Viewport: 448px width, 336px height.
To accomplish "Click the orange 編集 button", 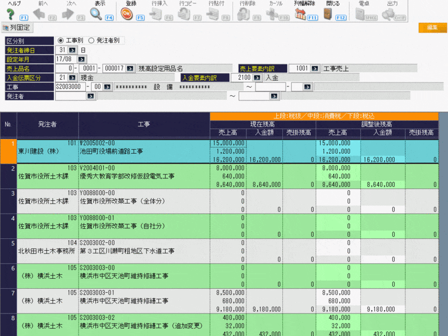I will click(432, 27).
